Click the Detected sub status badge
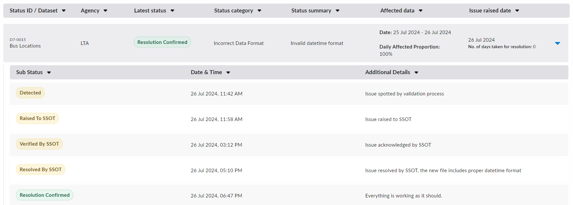 pyautogui.click(x=30, y=93)
